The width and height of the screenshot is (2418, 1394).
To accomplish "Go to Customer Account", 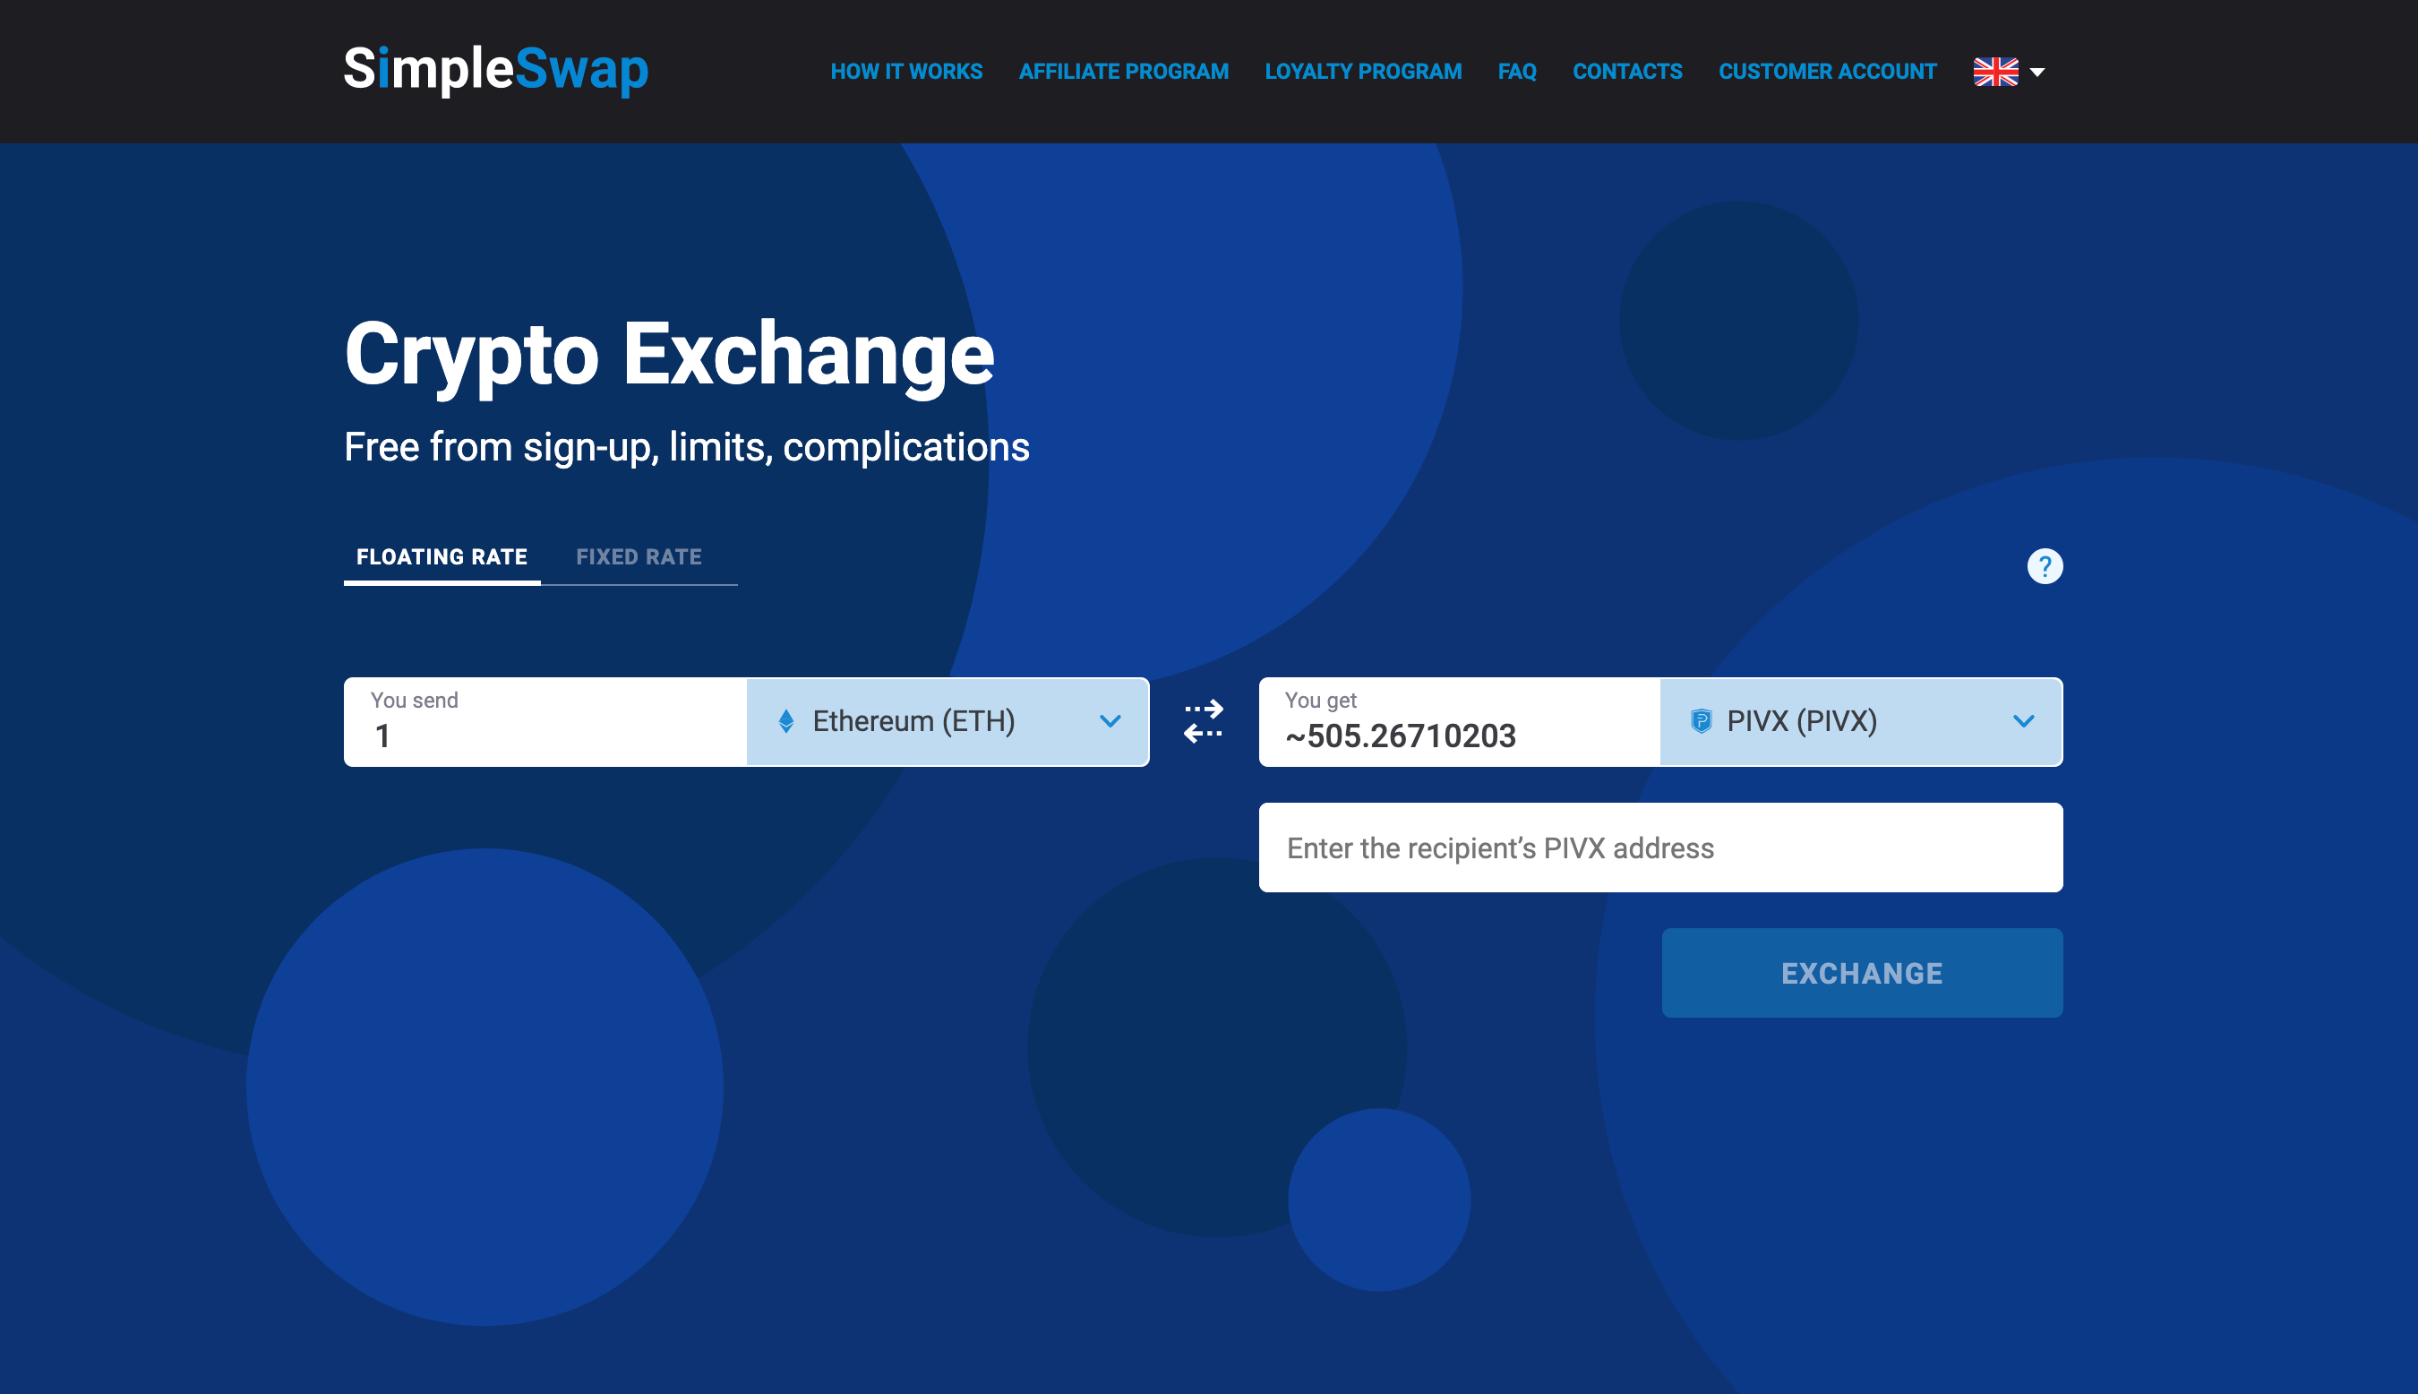I will coord(1827,72).
